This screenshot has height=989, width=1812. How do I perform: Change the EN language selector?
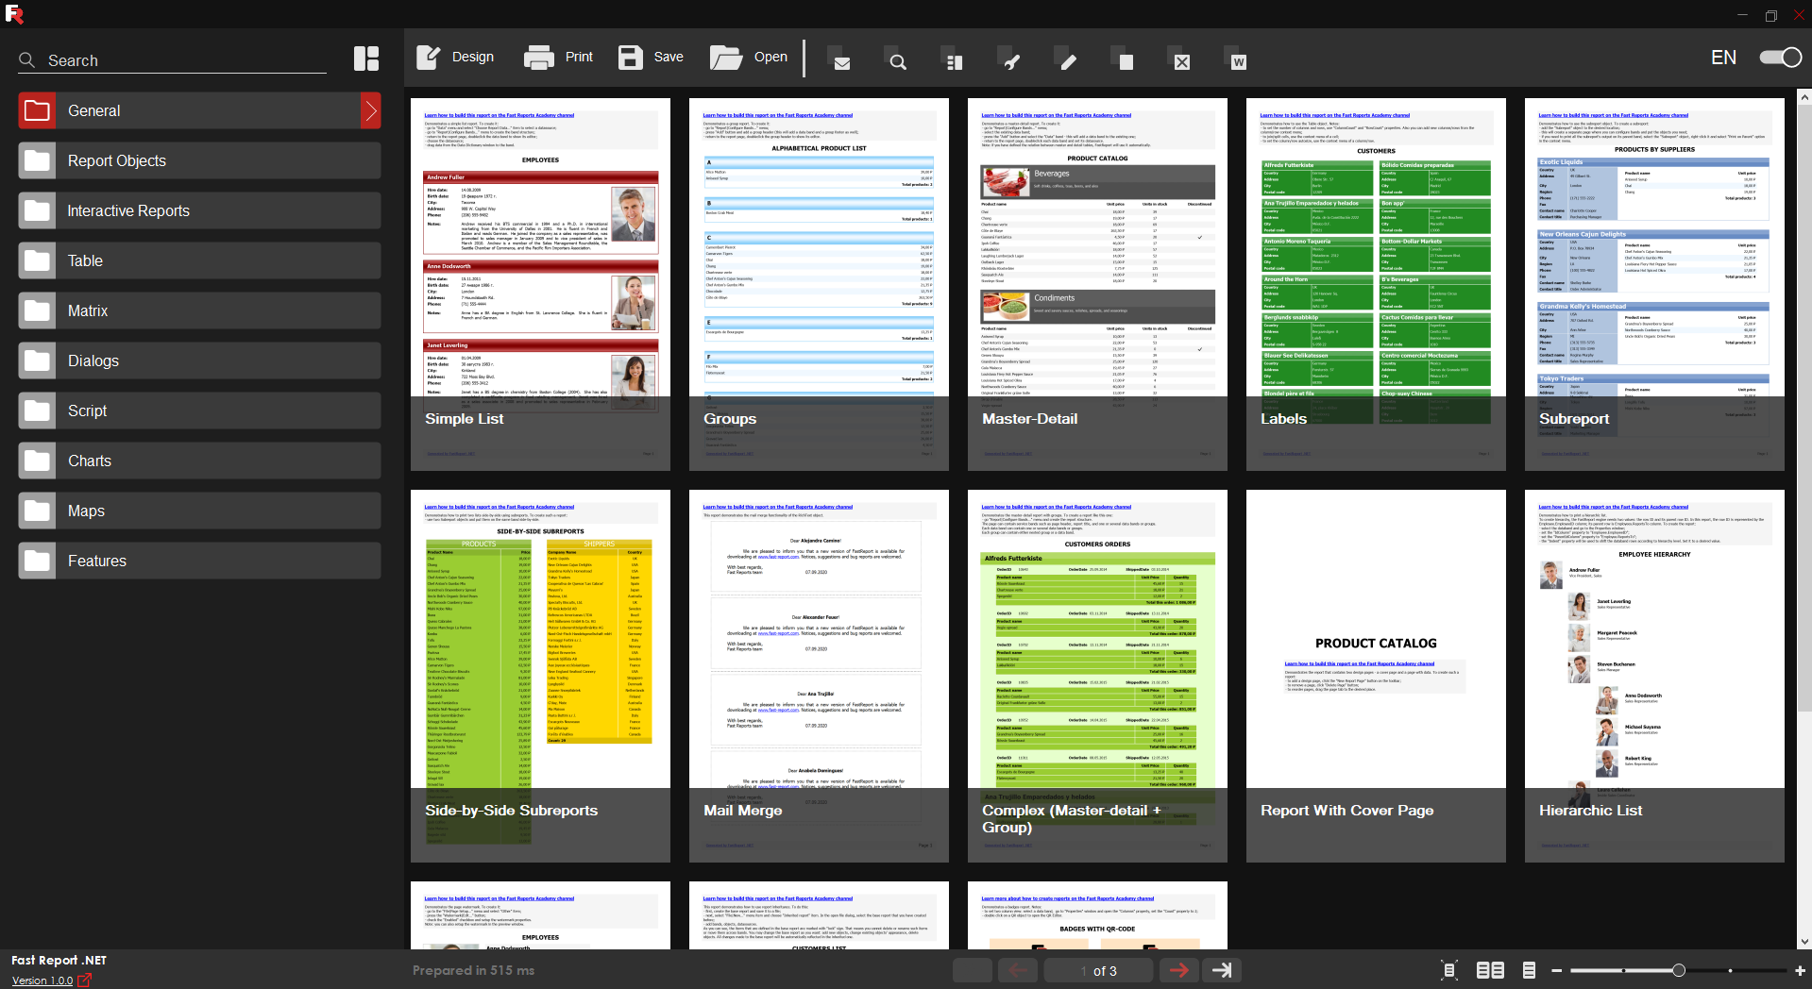(1723, 58)
